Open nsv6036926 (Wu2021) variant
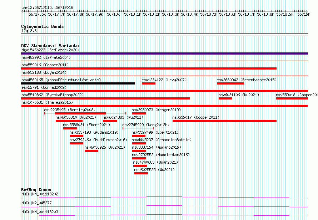The image size is (318, 220). (x=105, y=147)
